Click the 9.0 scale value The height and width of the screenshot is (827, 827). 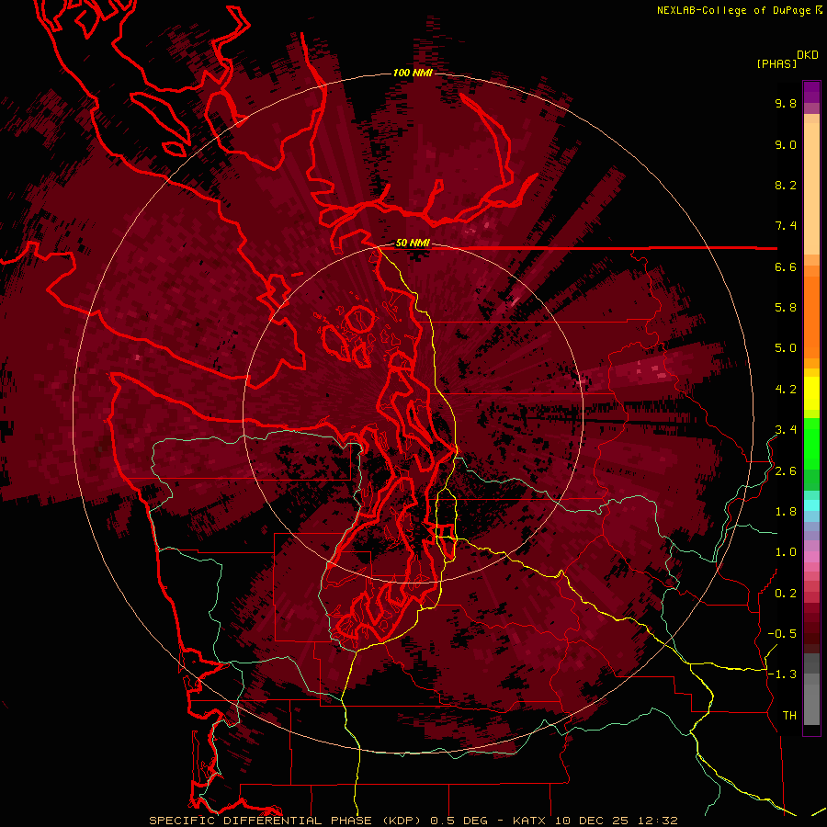[x=786, y=144]
